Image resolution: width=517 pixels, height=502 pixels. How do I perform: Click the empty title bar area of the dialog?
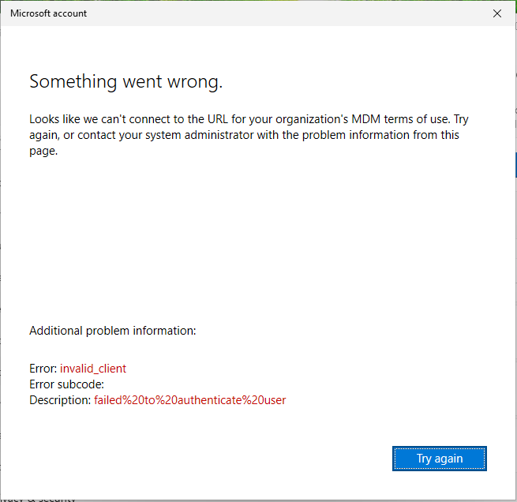[276, 13]
